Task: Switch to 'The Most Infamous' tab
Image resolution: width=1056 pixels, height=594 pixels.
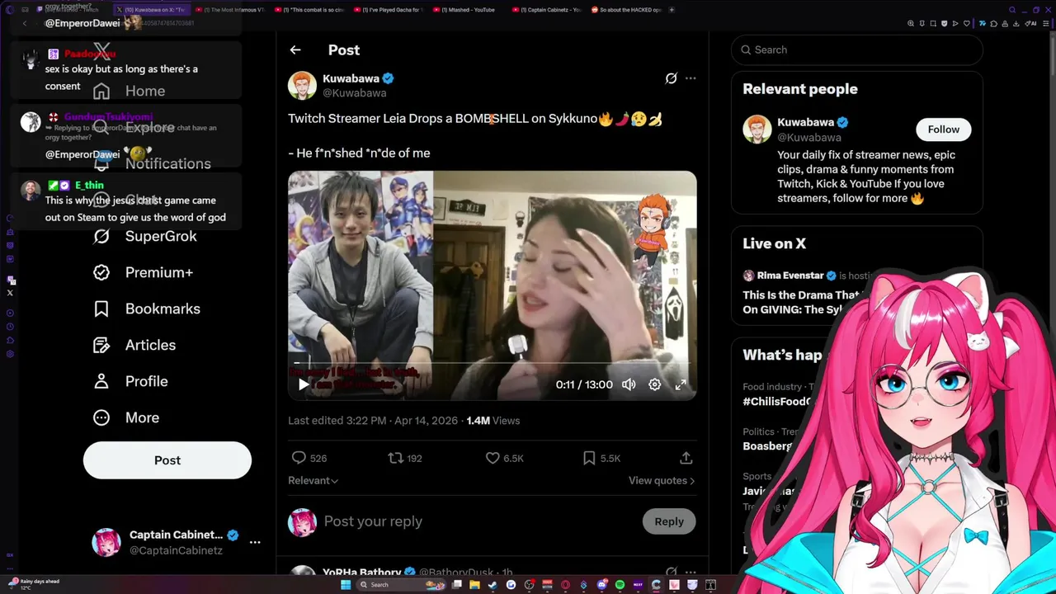Action: pyautogui.click(x=231, y=10)
